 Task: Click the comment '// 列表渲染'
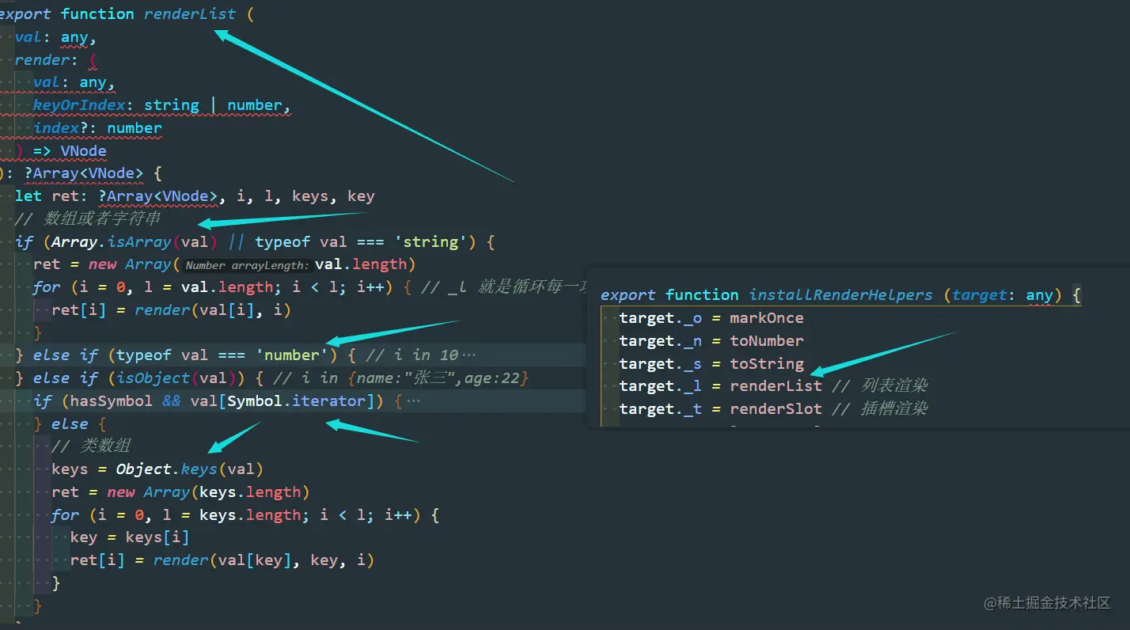(879, 386)
